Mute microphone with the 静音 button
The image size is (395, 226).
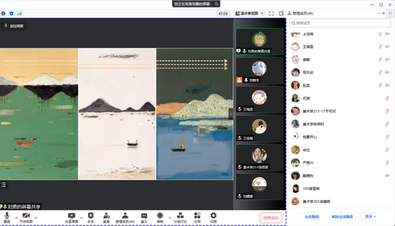tap(7, 218)
